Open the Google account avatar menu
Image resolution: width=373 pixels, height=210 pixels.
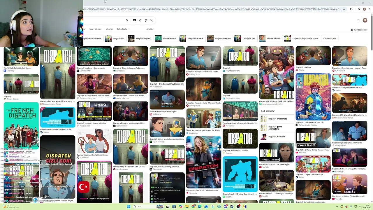365,20
